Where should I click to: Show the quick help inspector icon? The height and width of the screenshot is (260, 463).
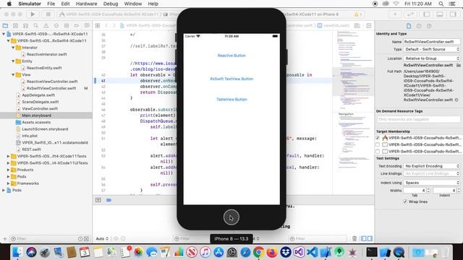[x=429, y=26]
